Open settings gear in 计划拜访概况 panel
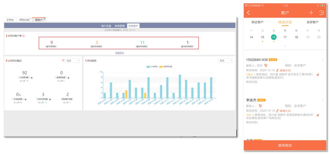The image size is (330, 154). pyautogui.click(x=63, y=60)
